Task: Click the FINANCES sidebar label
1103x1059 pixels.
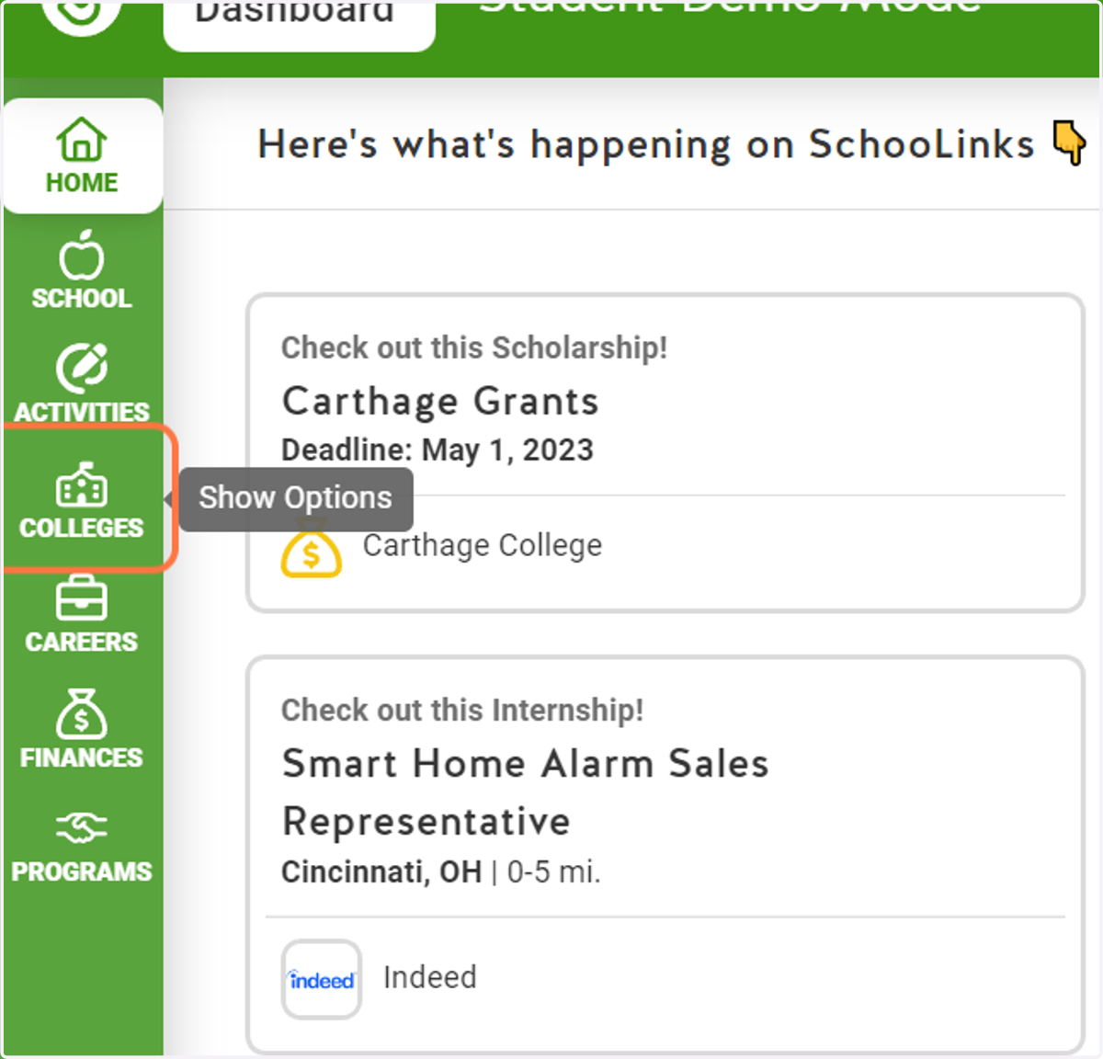Action: (x=82, y=757)
